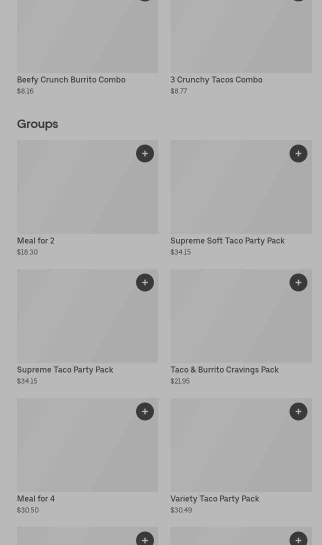Click plus button on bottom-left partial item

145,539
